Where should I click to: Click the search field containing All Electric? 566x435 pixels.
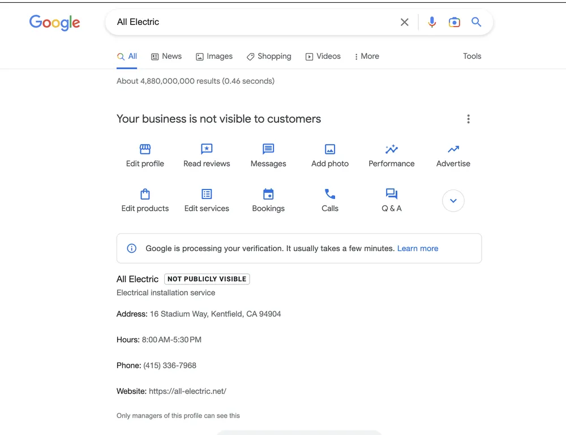249,22
